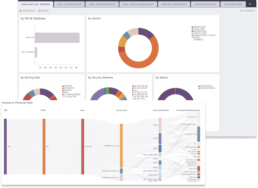Click the SELECT legend entry
Image resolution: width=258 pixels, height=188 pixels.
tap(197, 38)
